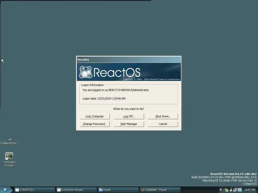Open the network computers tray icon
Screen dimensions: 258x193
pyautogui.click(x=235, y=190)
